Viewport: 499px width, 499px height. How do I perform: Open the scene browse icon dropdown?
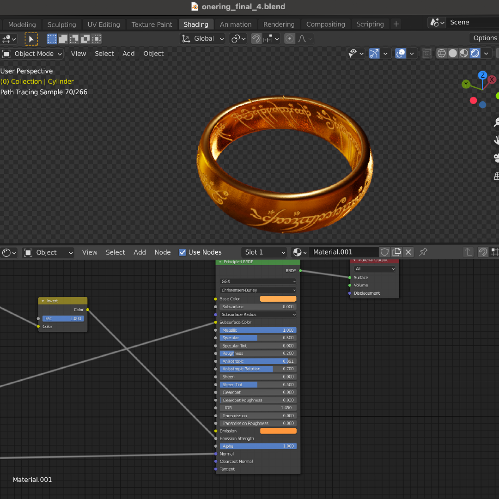pyautogui.click(x=437, y=23)
